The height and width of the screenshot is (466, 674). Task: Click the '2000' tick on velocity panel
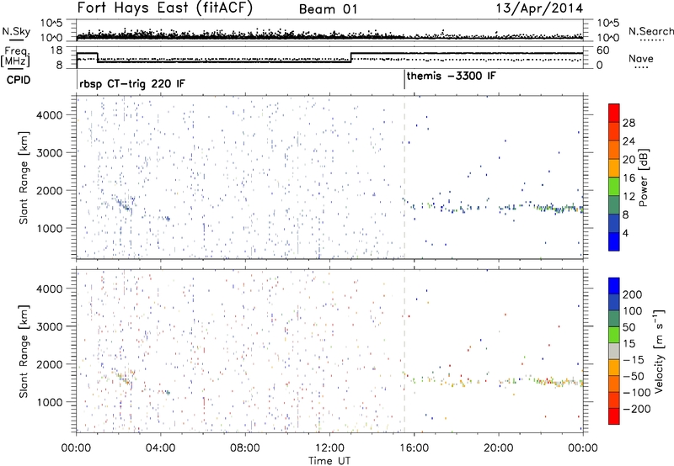49,364
